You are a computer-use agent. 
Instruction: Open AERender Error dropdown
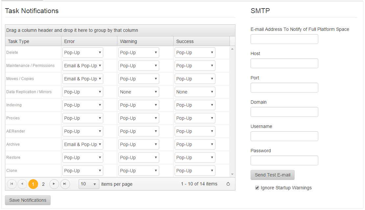point(83,131)
